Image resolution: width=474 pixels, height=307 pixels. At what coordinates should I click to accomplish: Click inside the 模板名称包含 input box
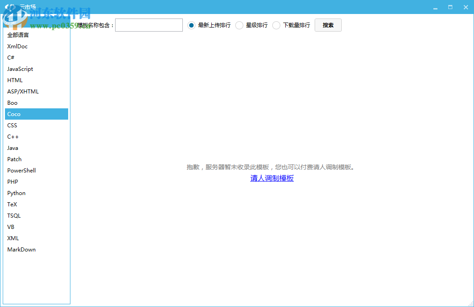click(149, 25)
